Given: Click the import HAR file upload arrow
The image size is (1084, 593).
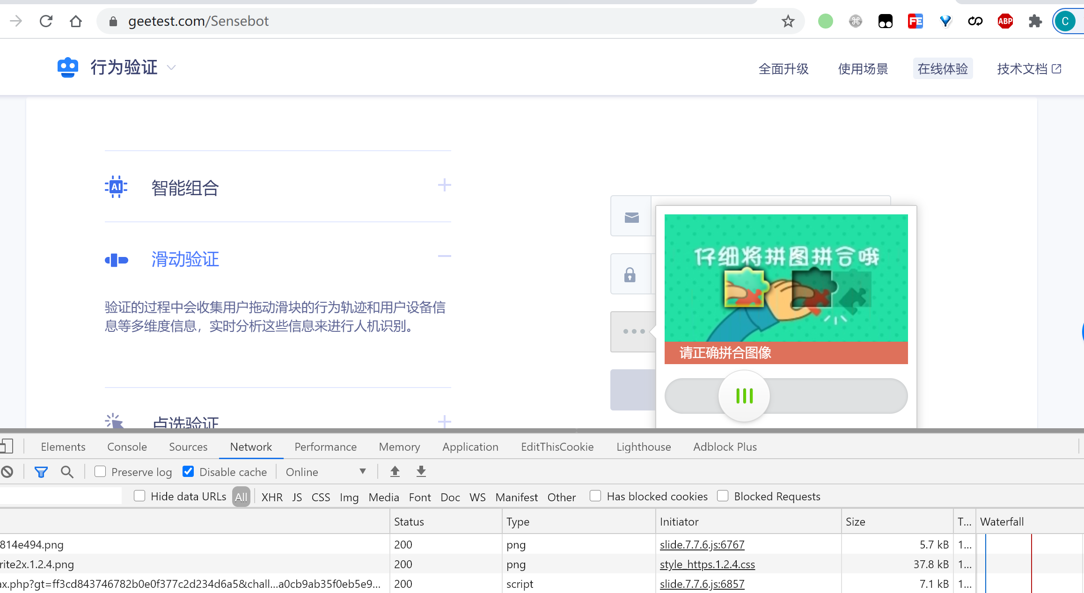Looking at the screenshot, I should (x=395, y=472).
